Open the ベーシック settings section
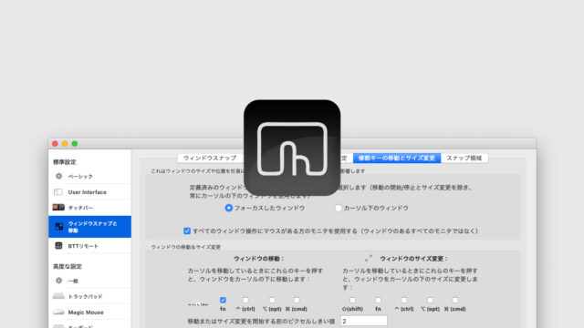The height and width of the screenshot is (328, 584). tap(89, 176)
